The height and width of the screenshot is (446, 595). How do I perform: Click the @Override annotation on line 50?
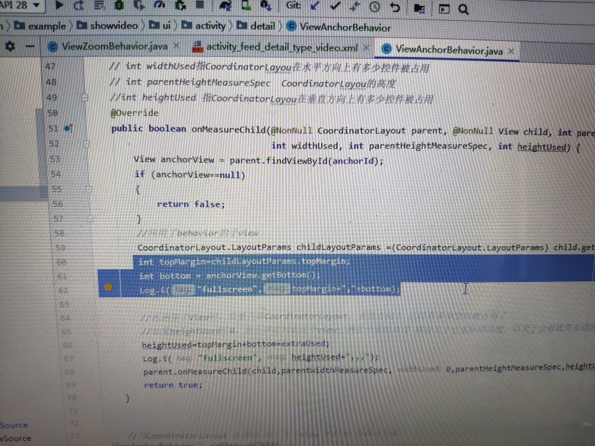point(135,113)
